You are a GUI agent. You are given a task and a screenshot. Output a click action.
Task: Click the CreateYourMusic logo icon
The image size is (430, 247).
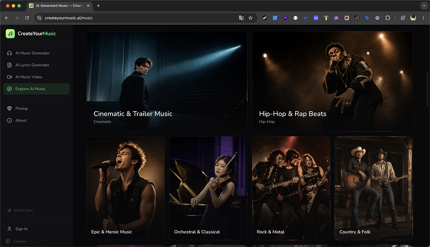(10, 34)
